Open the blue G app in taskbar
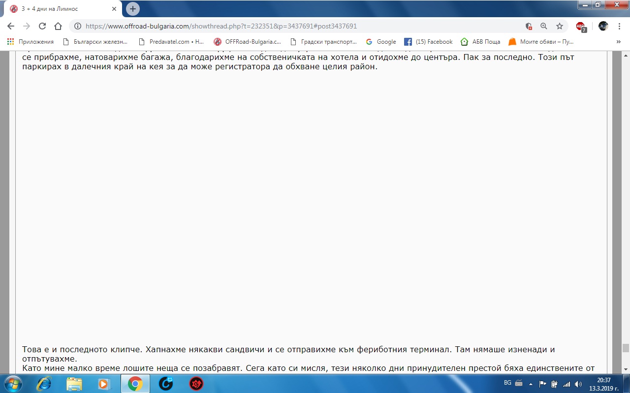The width and height of the screenshot is (630, 393). coord(166,384)
